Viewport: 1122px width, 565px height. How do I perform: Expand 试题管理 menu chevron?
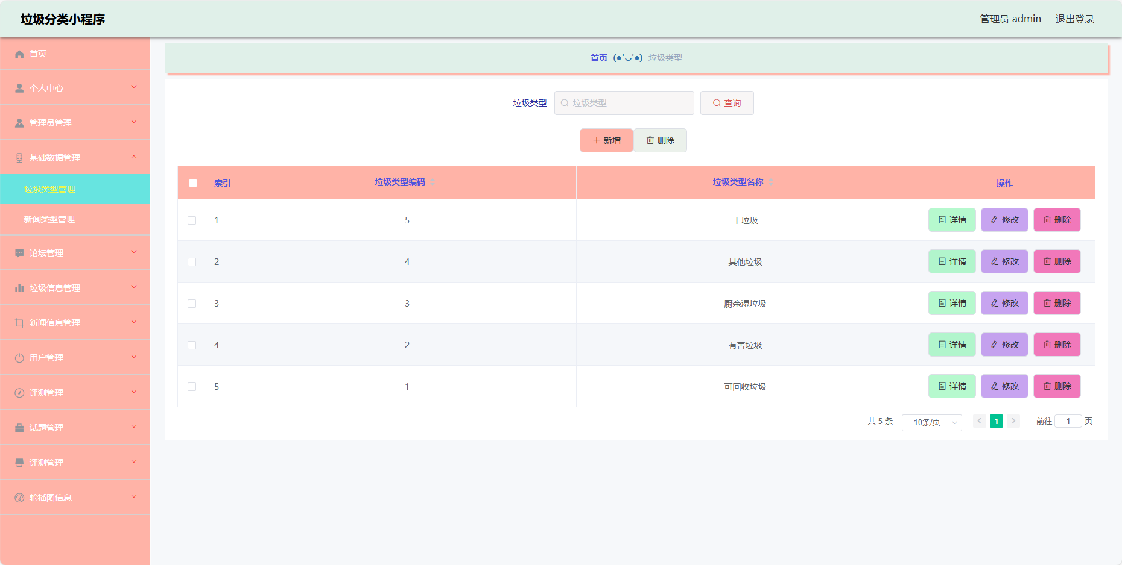(134, 427)
